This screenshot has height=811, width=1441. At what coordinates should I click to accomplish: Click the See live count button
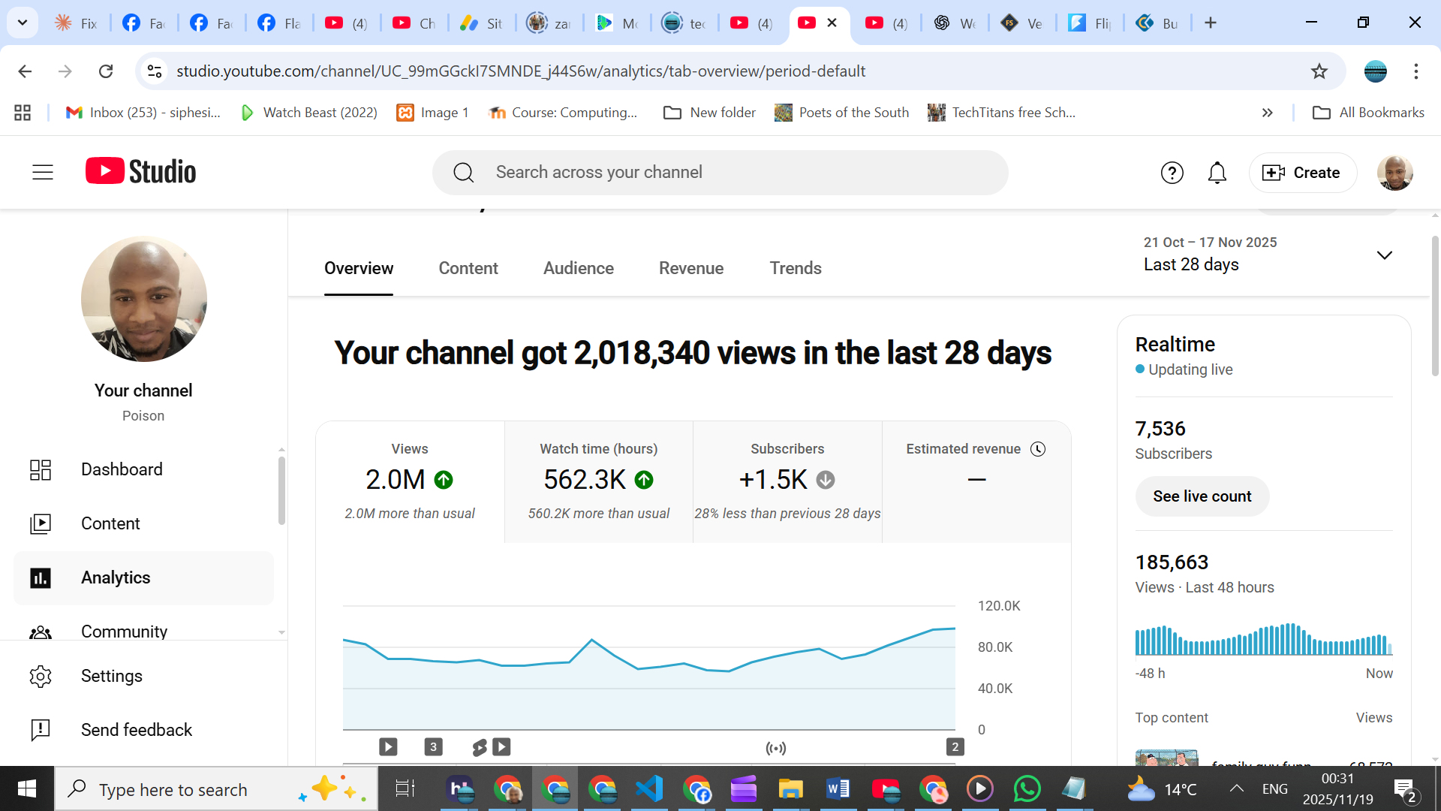pos(1202,496)
